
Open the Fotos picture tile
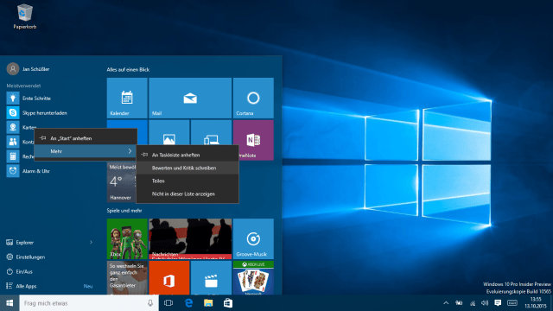pyautogui.click(x=169, y=132)
